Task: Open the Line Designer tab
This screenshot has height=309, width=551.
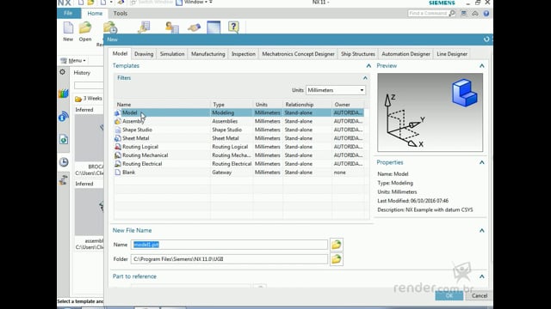Action: tap(452, 54)
